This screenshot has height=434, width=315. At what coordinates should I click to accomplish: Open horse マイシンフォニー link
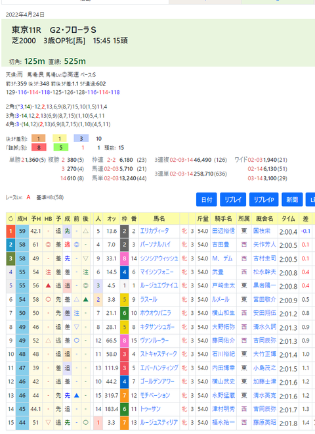point(157,272)
